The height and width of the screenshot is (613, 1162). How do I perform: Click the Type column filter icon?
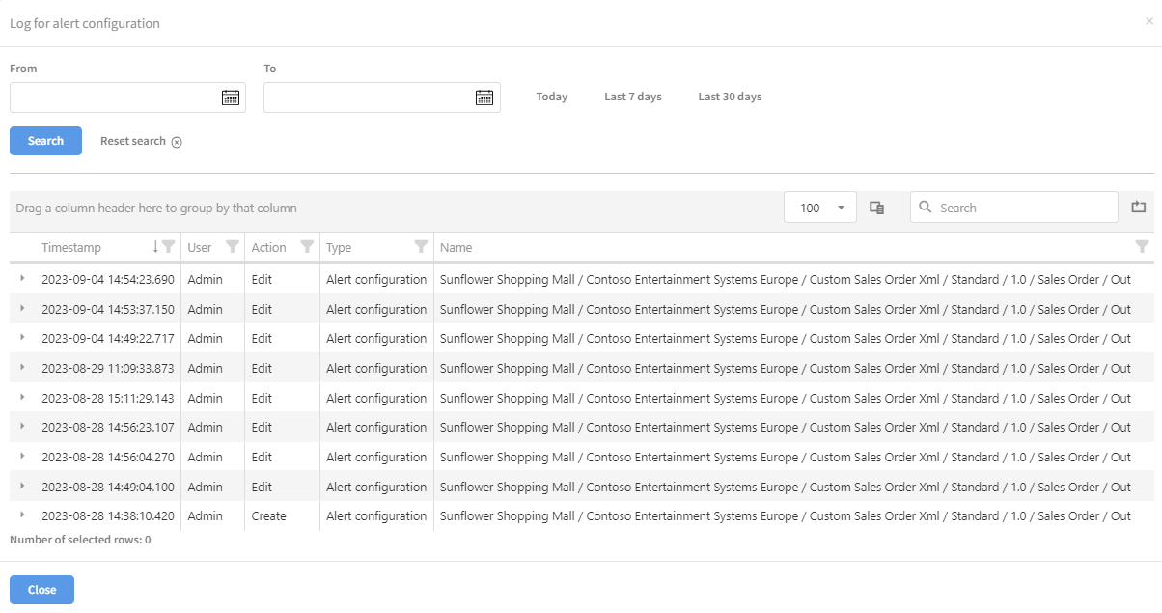coord(421,247)
